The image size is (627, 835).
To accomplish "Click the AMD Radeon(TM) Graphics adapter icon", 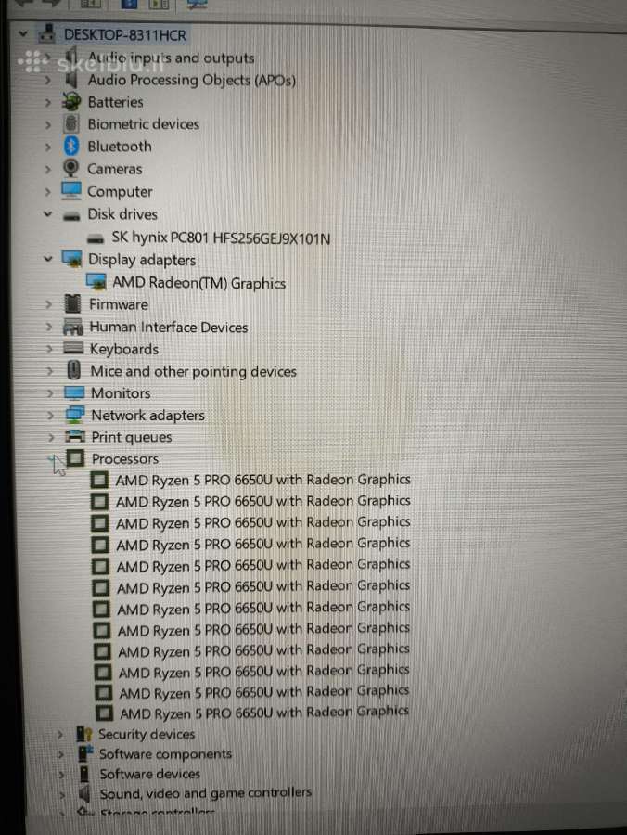I will coord(96,282).
